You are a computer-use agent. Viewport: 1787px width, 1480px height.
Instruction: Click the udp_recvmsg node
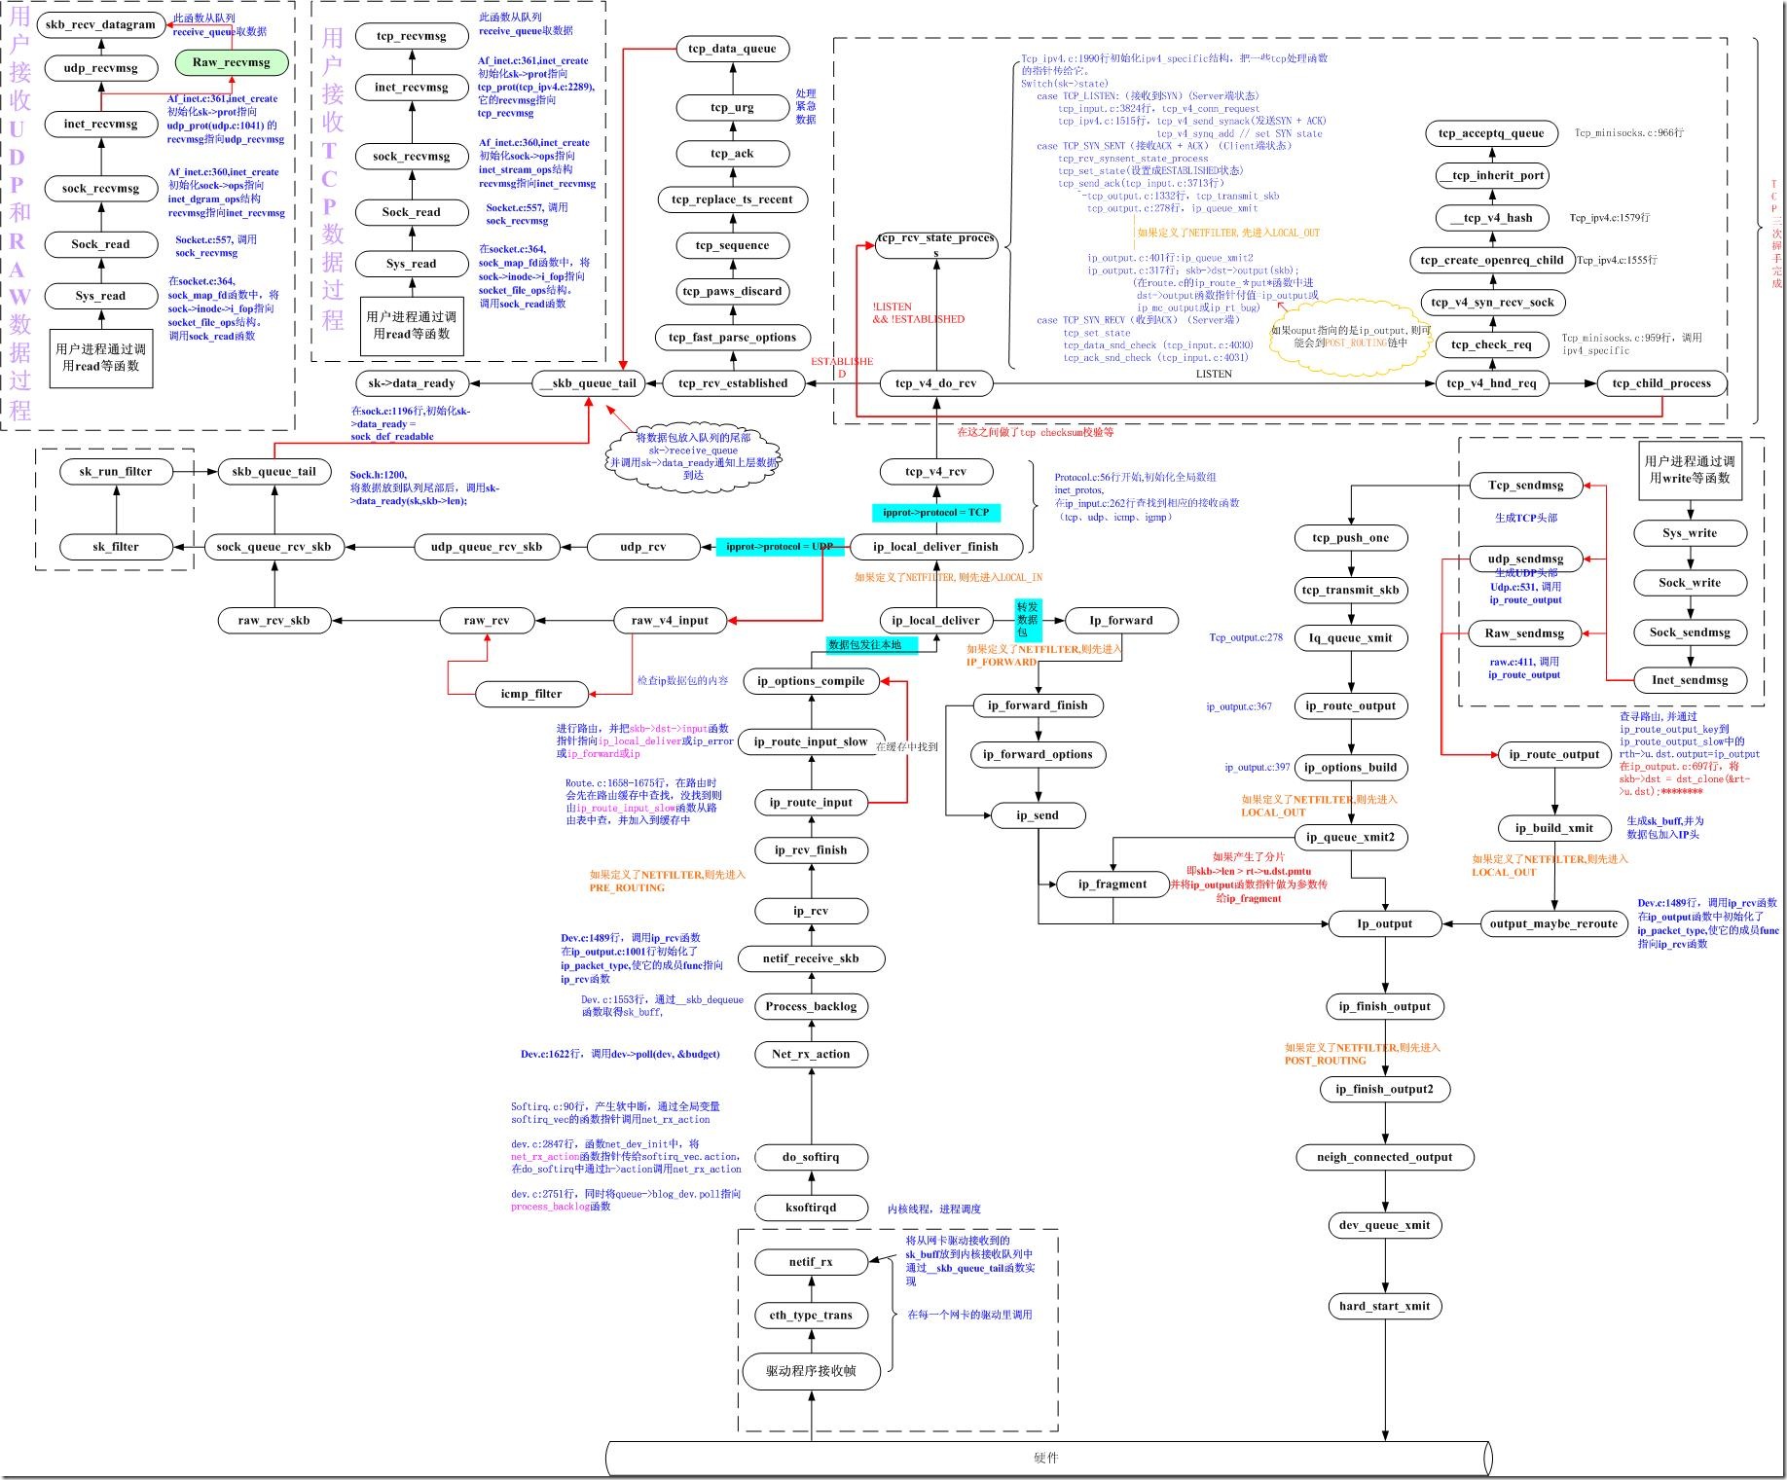[101, 68]
